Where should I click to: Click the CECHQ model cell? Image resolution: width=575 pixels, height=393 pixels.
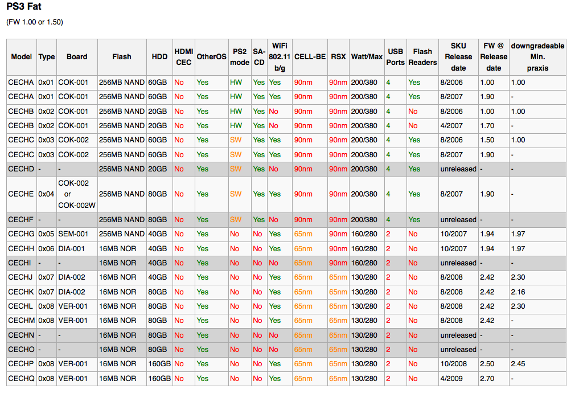[x=22, y=379]
